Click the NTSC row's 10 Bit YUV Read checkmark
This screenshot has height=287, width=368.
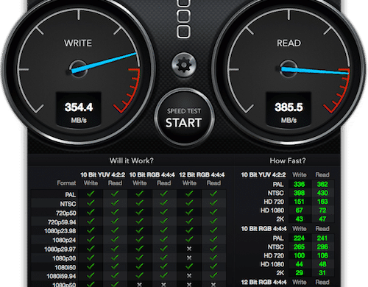[x=115, y=203]
